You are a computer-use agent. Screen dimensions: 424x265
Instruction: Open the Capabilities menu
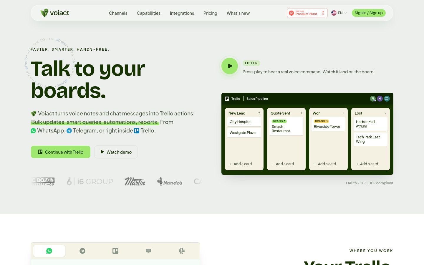(x=149, y=13)
